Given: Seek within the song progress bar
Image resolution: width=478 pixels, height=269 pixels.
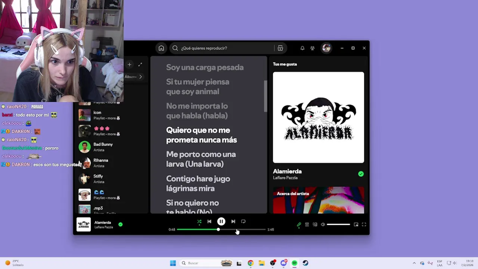Looking at the screenshot, I should (x=221, y=229).
